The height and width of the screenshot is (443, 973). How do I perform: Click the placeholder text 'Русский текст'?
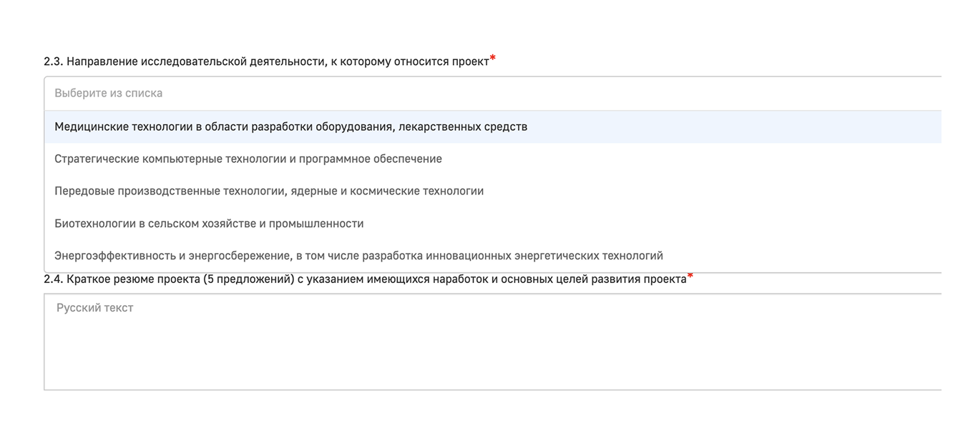93,307
